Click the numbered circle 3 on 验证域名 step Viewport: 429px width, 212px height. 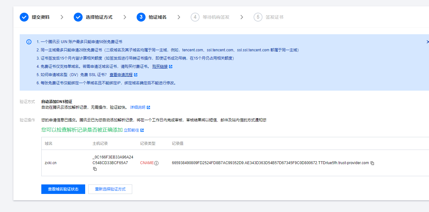[141, 17]
